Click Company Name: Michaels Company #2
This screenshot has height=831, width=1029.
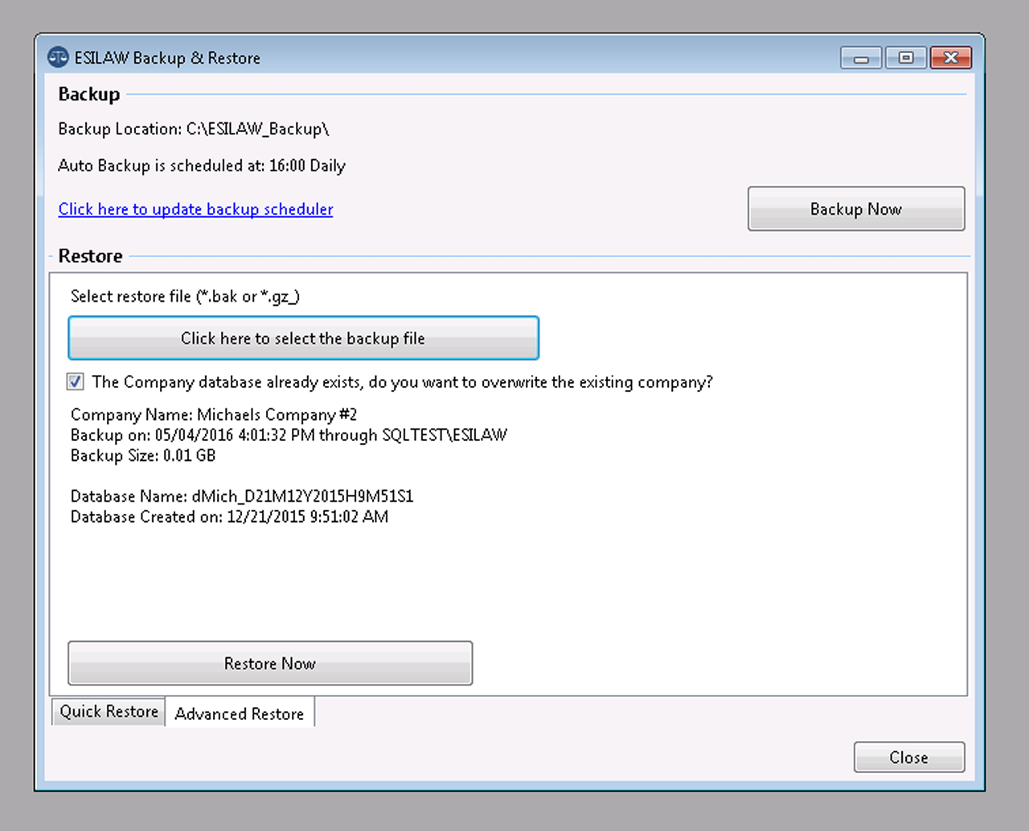click(214, 415)
